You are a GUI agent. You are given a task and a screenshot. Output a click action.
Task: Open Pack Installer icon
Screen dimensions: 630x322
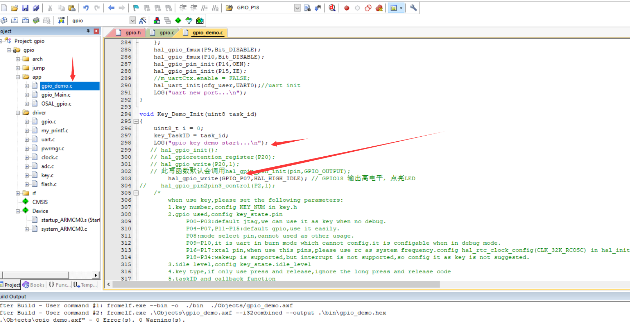pyautogui.click(x=200, y=20)
